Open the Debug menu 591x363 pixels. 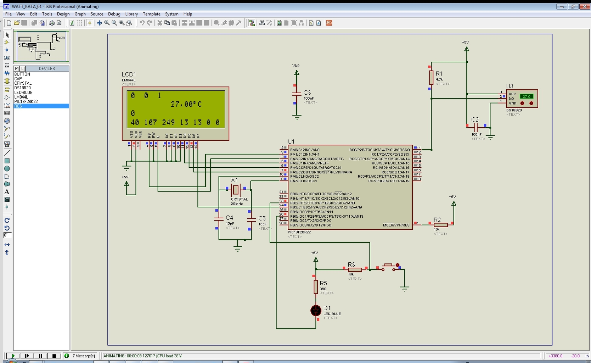click(114, 14)
